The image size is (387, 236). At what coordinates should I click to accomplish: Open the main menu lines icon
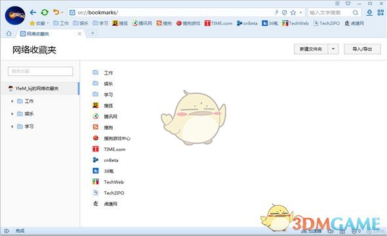tap(337, 3)
